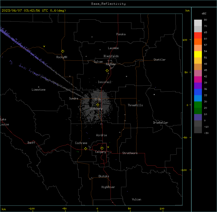
Task: Click the ThreeHills label
Action: point(135,105)
